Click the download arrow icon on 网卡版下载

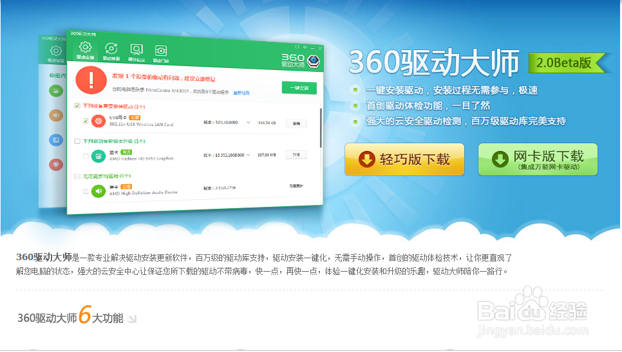pos(500,159)
